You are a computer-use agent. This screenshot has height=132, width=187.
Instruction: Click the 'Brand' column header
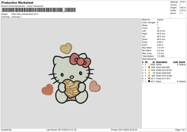point(182,62)
